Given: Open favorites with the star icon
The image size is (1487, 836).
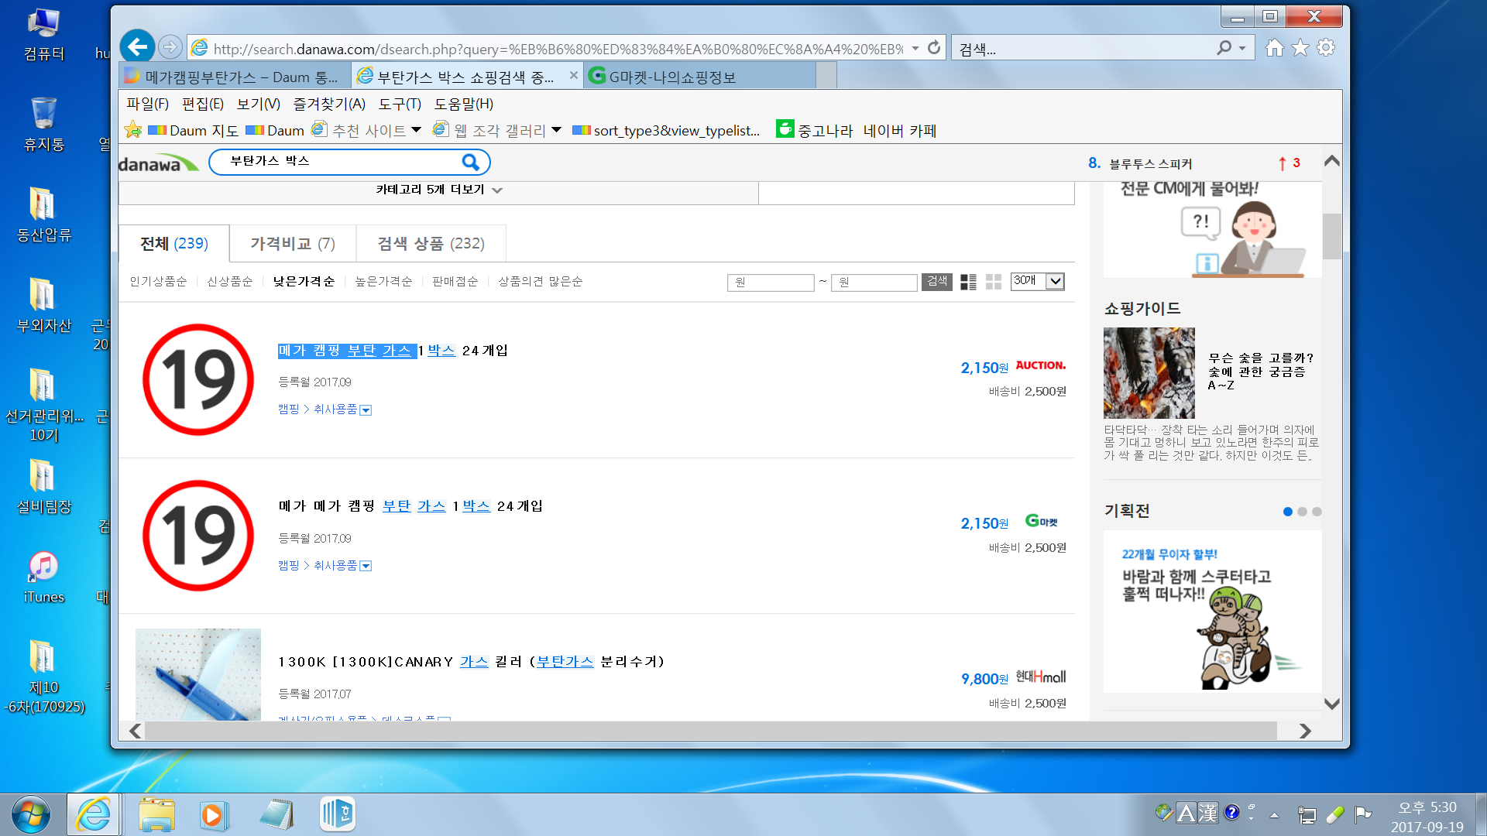Looking at the screenshot, I should pyautogui.click(x=1300, y=48).
